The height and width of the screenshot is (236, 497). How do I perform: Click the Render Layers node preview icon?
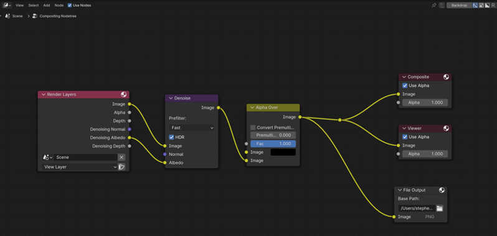123,94
